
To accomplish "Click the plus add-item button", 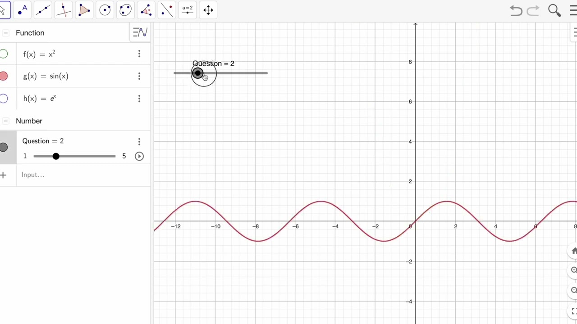I will pyautogui.click(x=4, y=175).
